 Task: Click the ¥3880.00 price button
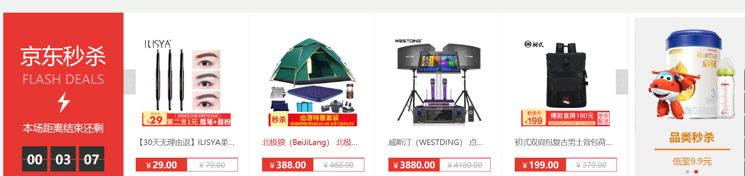click(414, 165)
